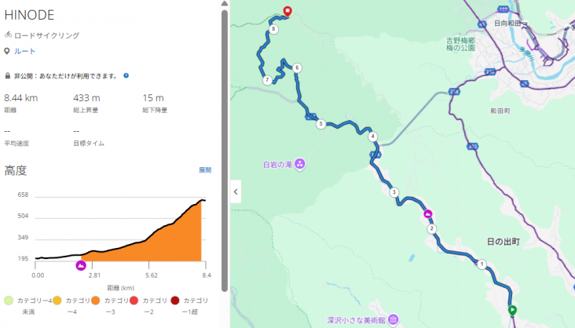The width and height of the screenshot is (575, 328).
Task: Collapse the side panel with chevron
Action: point(236,191)
